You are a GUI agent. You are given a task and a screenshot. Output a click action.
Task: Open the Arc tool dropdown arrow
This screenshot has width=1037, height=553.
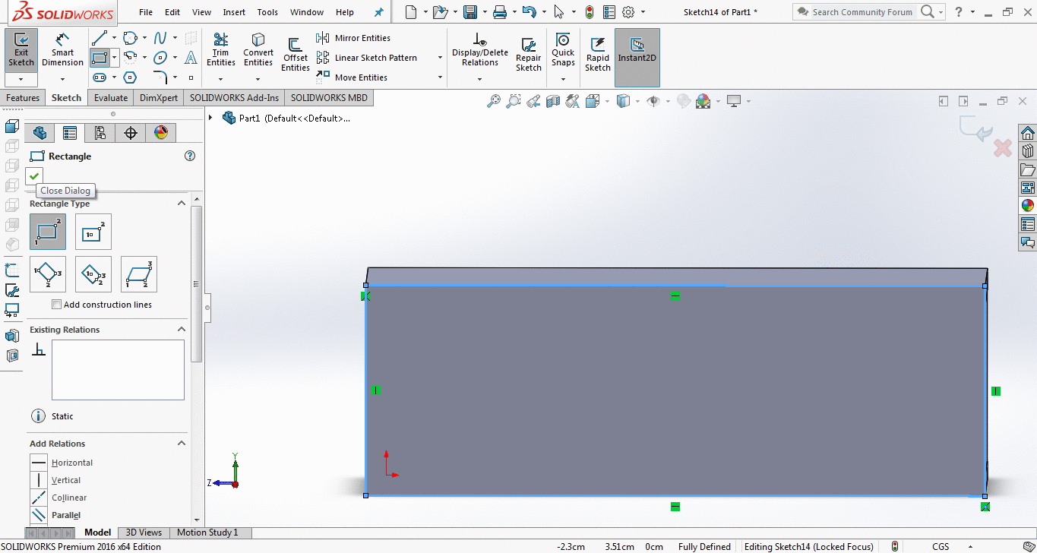pos(144,58)
